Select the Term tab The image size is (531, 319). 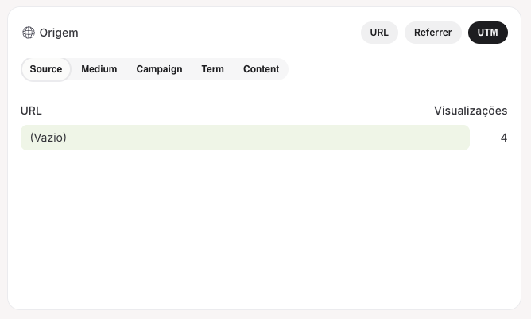click(x=213, y=69)
